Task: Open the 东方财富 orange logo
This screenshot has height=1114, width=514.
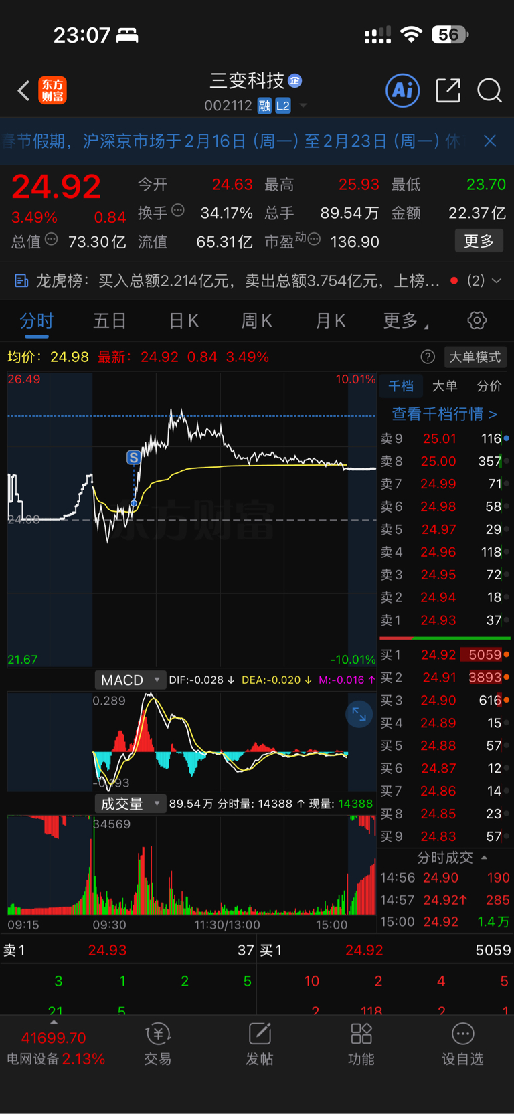Action: 52,90
